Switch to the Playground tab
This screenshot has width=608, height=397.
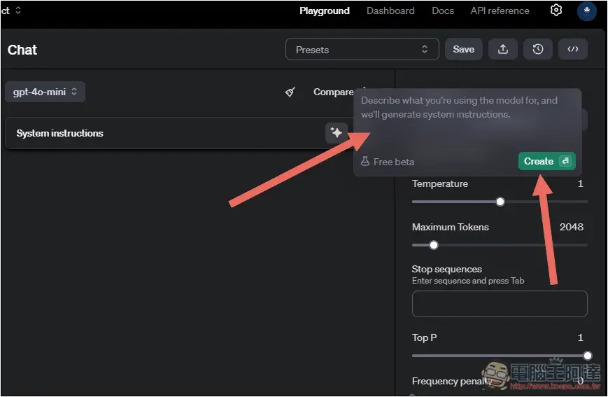(324, 11)
